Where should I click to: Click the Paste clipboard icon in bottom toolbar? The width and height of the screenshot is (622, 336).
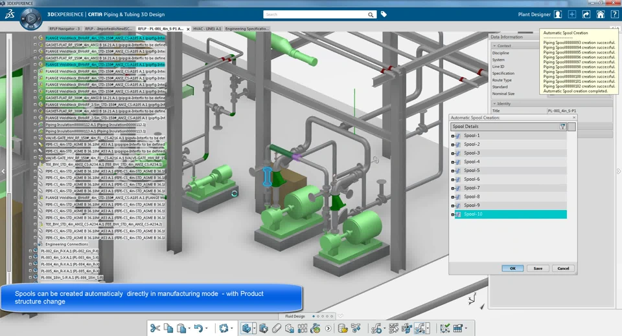(x=181, y=328)
